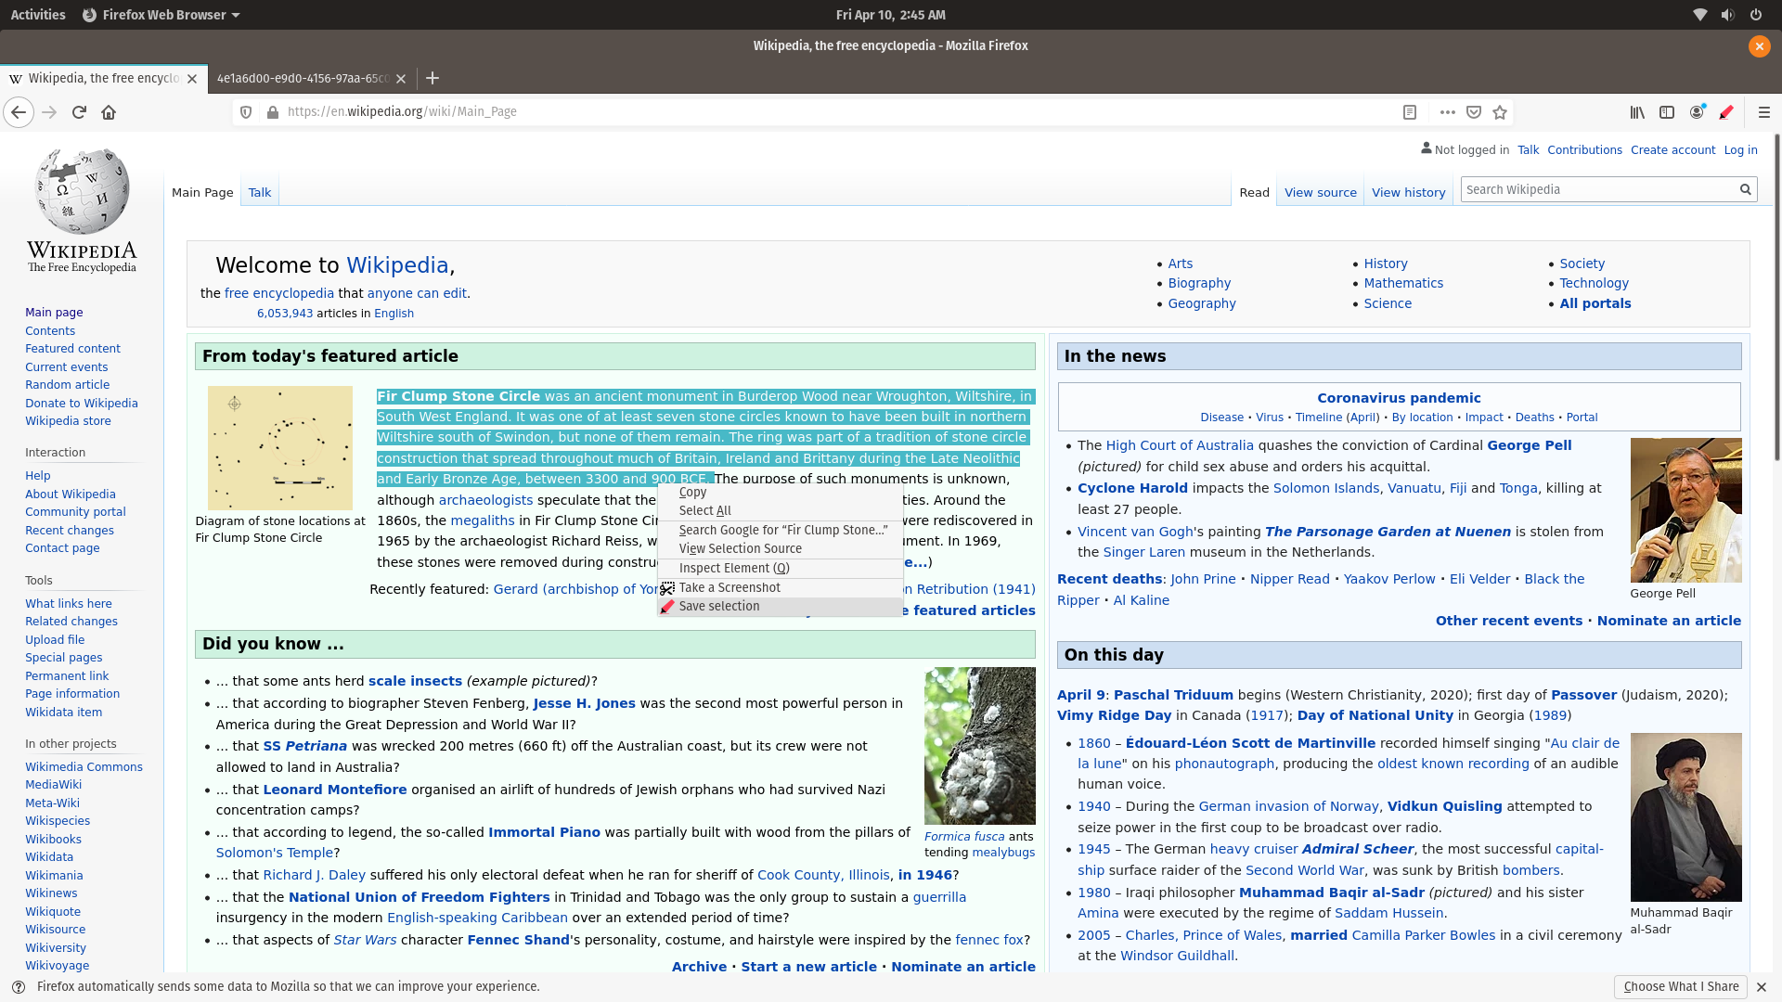Open the page actions three-dot menu
1782x1002 pixels.
[1447, 112]
